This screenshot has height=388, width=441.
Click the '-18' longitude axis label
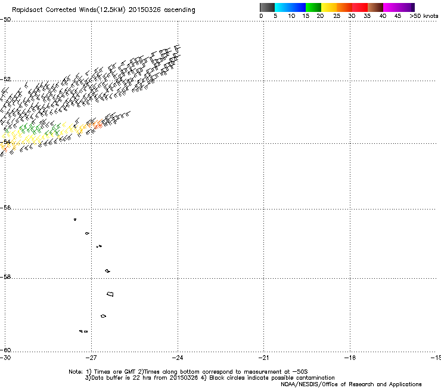click(x=350, y=358)
